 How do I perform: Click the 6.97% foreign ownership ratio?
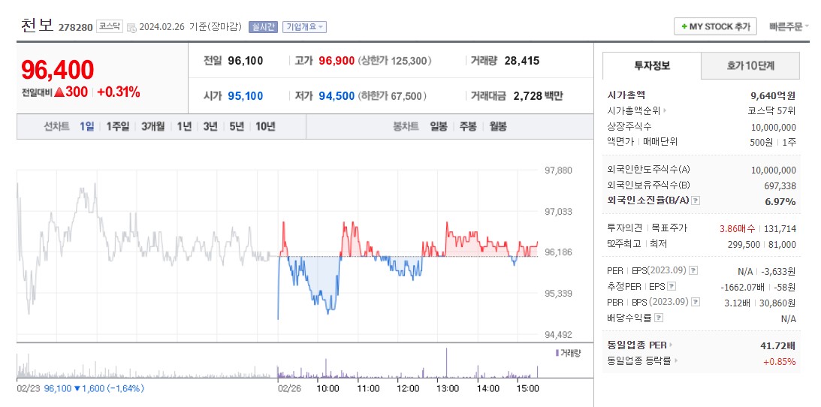click(x=782, y=201)
